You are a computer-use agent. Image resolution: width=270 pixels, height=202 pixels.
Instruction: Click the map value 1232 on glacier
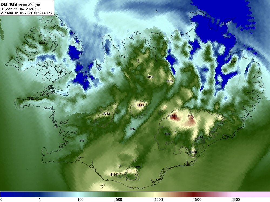point(140,105)
